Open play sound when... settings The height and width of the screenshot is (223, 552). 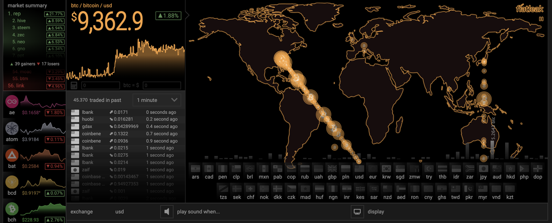[198, 212]
